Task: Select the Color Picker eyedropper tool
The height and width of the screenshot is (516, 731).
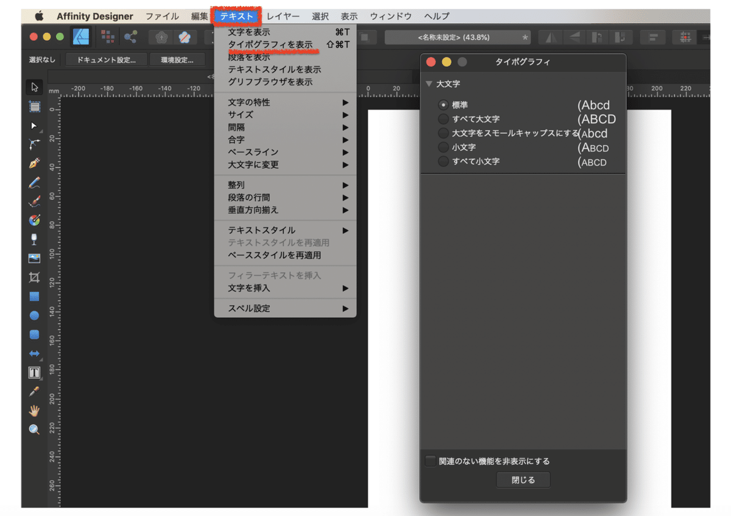Action: coord(34,392)
